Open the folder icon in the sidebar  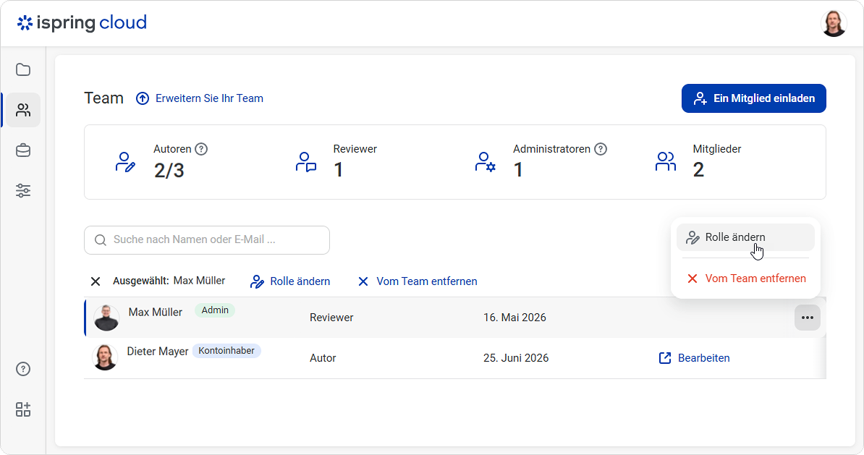(23, 70)
